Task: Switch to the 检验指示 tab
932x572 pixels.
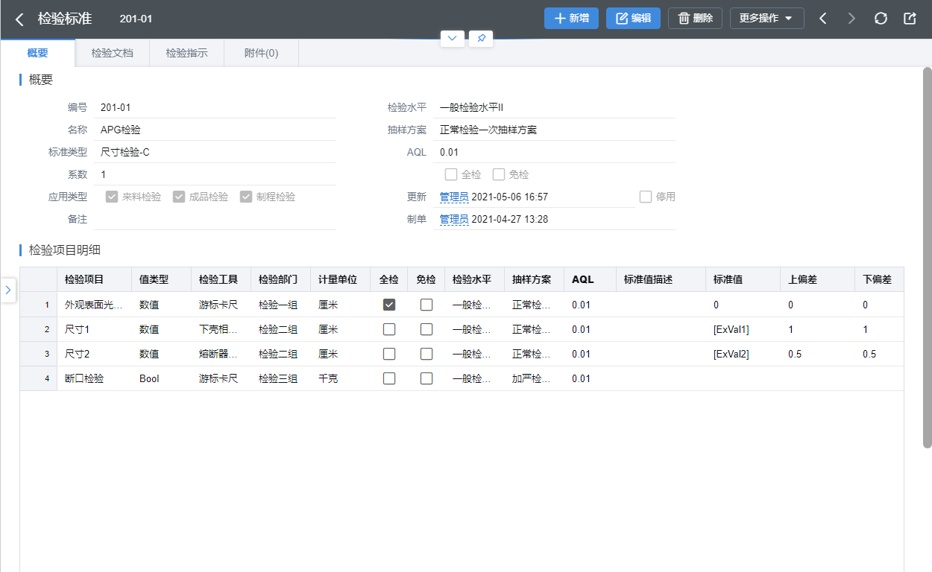Action: pyautogui.click(x=187, y=53)
